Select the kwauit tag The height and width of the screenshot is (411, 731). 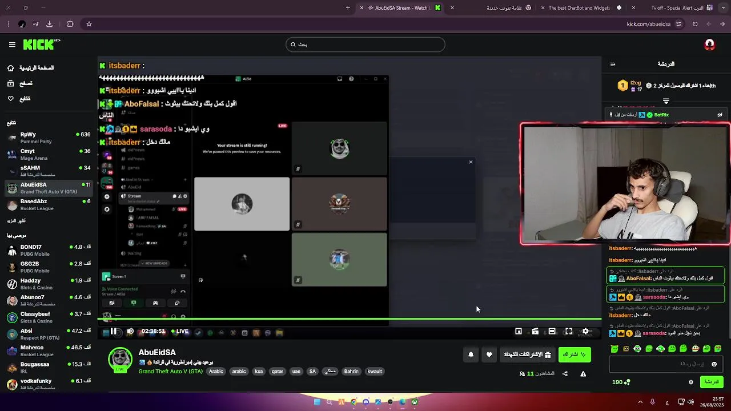point(375,371)
